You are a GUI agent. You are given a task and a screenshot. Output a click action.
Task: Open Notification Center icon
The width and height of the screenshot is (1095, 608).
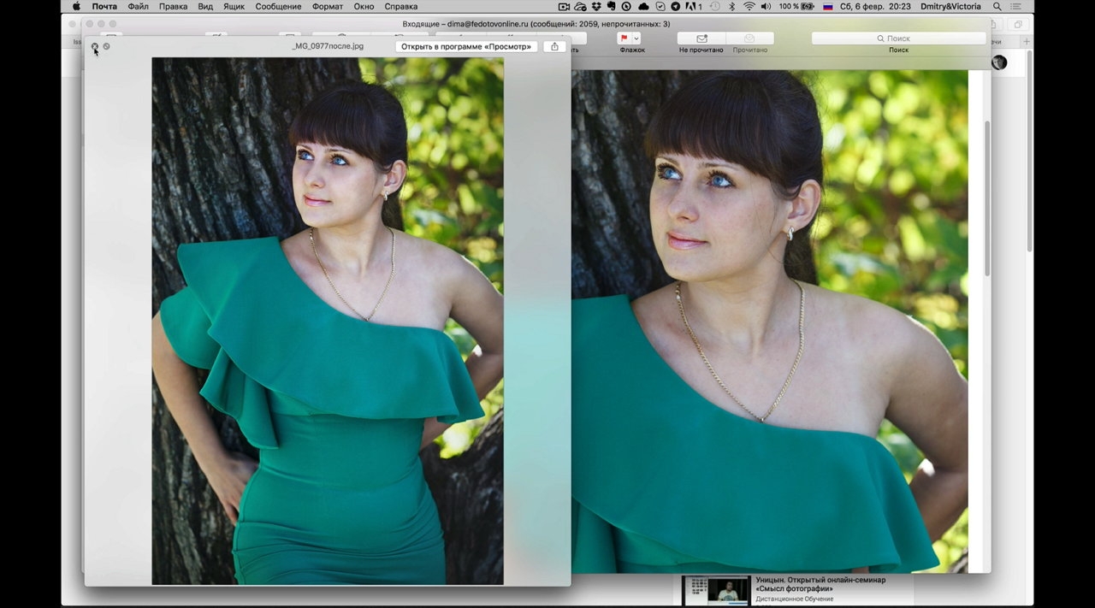tap(1017, 6)
